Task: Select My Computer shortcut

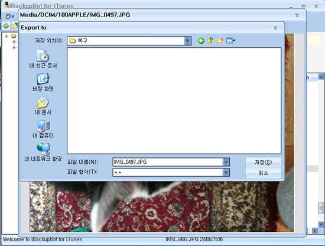Action: pyautogui.click(x=43, y=129)
